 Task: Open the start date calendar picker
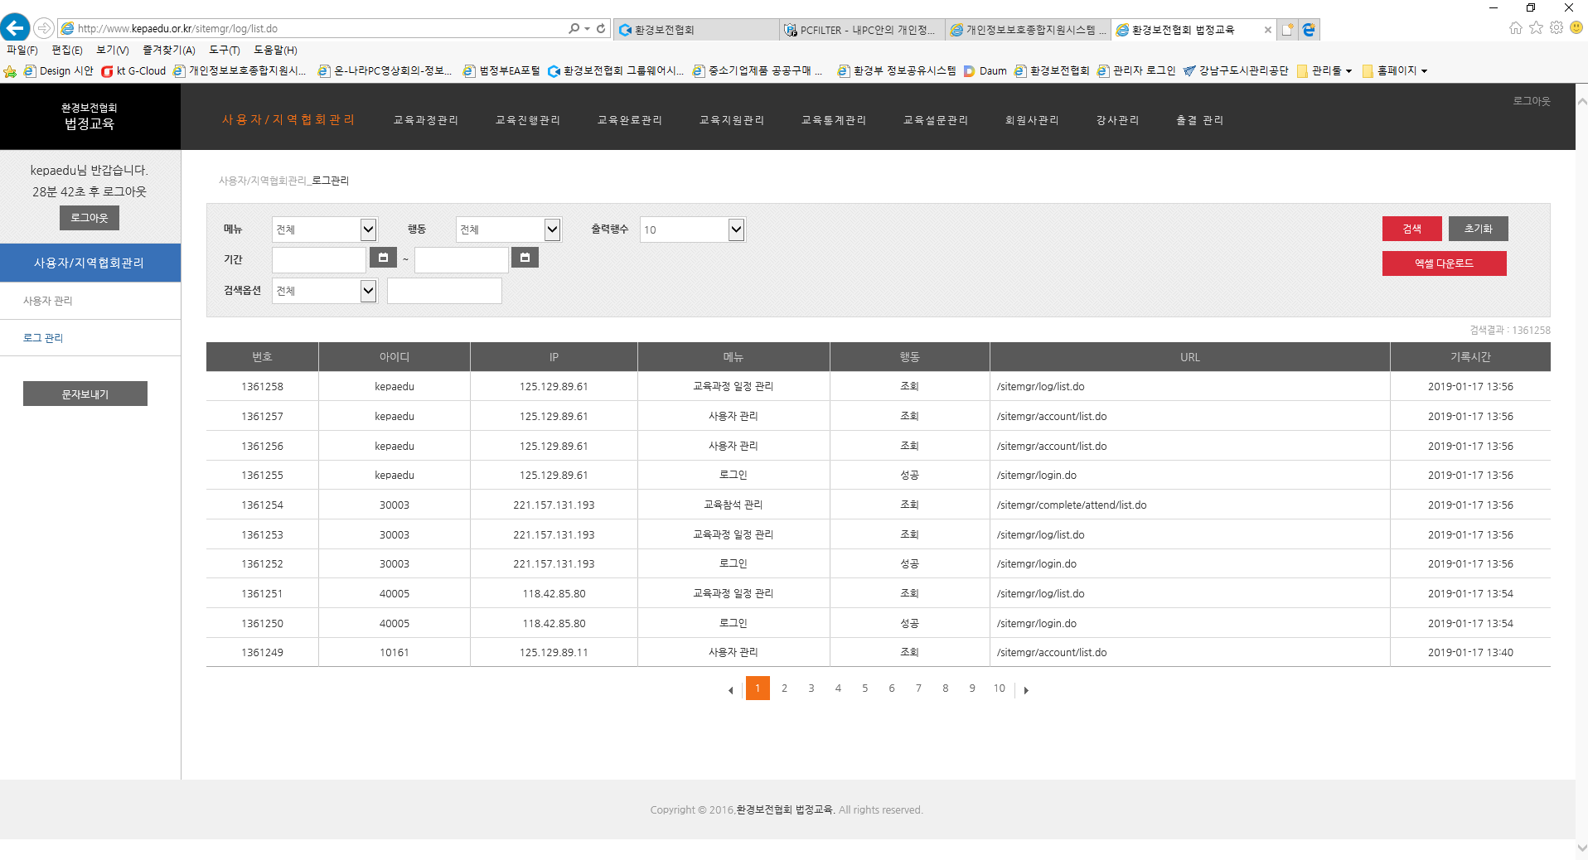pyautogui.click(x=383, y=258)
